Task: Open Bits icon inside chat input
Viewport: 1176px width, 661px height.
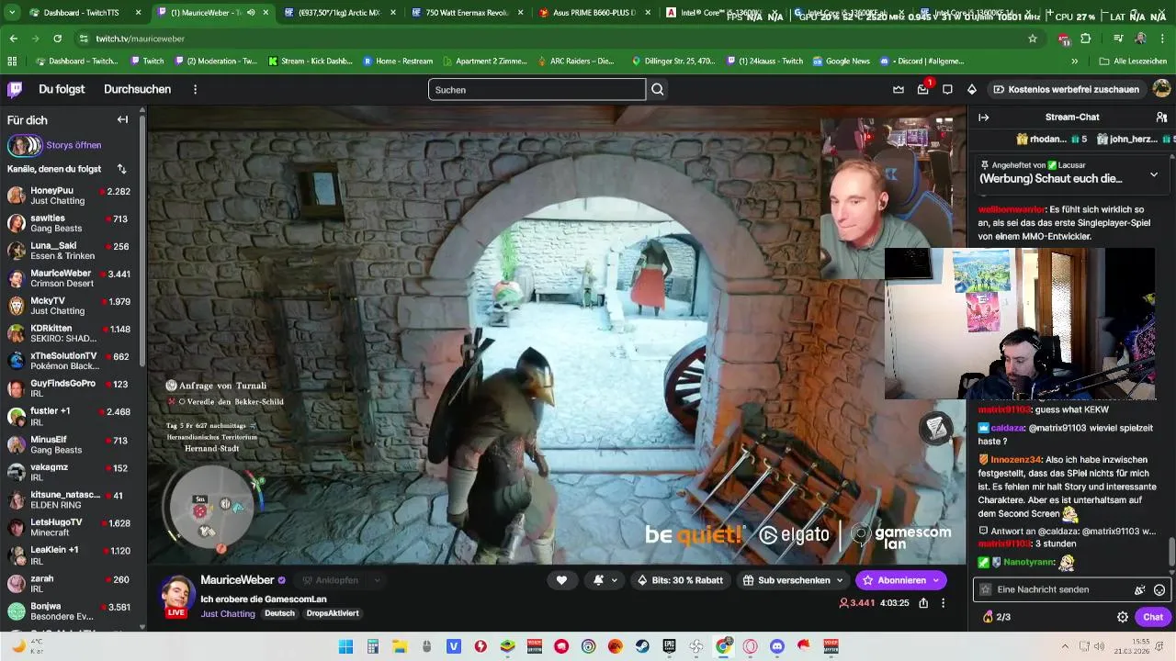Action: pos(1140,589)
